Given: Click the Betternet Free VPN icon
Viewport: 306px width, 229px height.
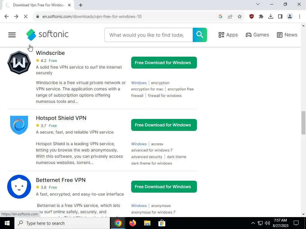Looking at the screenshot, I should point(19,187).
